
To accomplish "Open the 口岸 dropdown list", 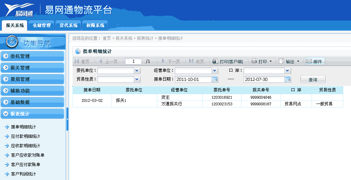I will pyautogui.click(x=288, y=70).
